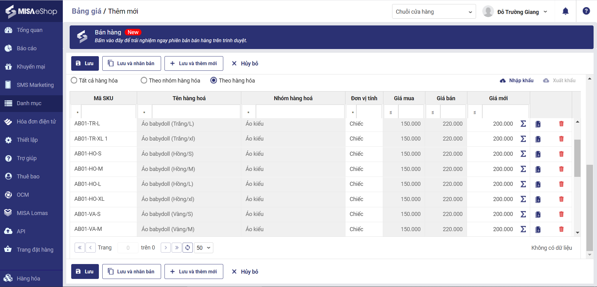Click sigma formula icon for AB01-HO-S row
The height and width of the screenshot is (287, 597).
[x=523, y=154]
